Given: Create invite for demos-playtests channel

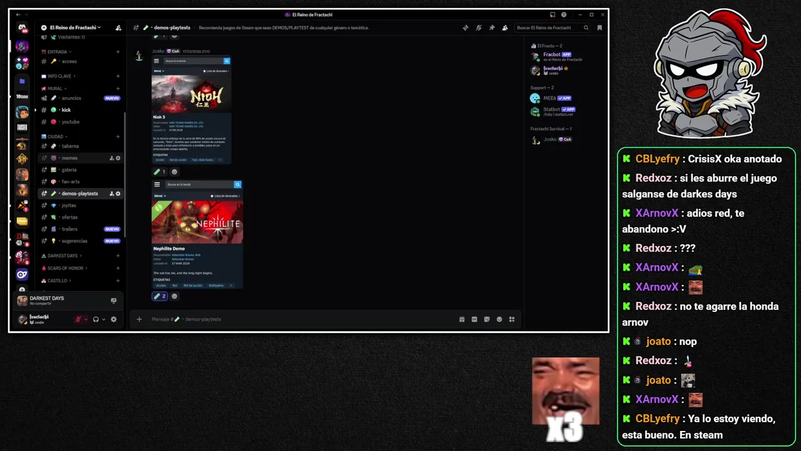Looking at the screenshot, I should [x=111, y=194].
